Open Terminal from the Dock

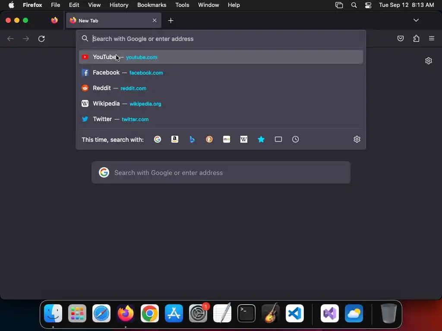246,313
